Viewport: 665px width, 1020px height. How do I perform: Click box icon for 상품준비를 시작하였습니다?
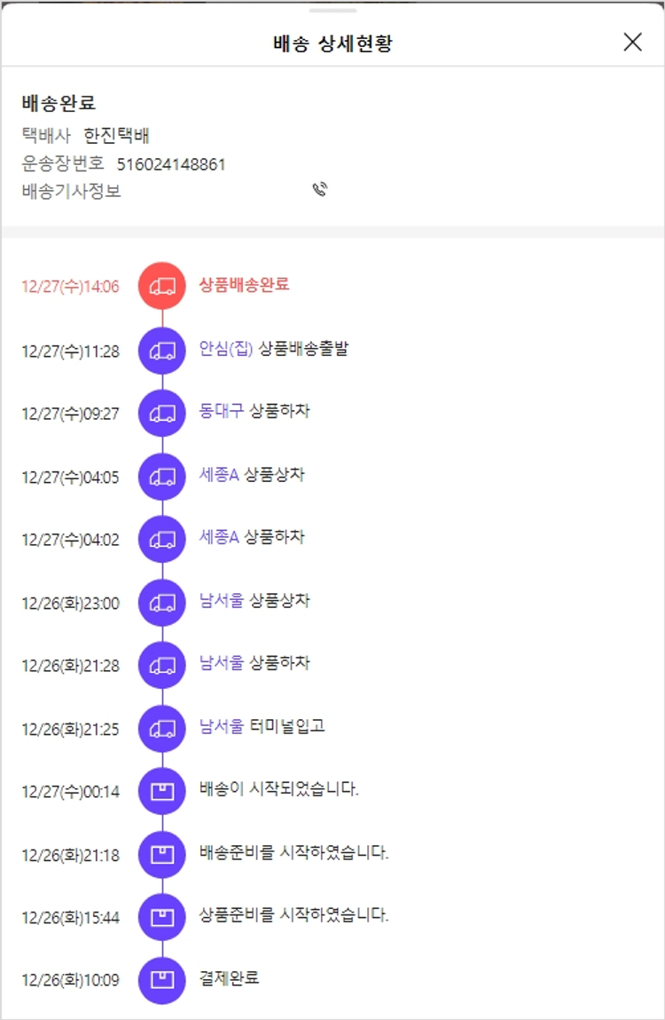(x=162, y=918)
